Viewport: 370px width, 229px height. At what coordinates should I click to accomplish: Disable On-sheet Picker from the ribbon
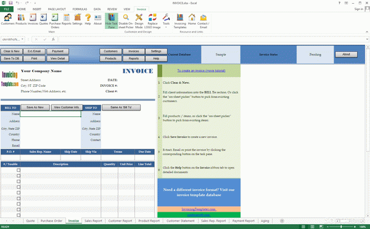[126, 21]
